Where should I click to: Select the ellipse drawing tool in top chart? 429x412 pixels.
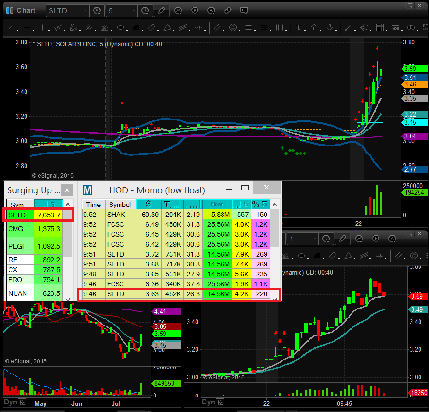[120, 27]
